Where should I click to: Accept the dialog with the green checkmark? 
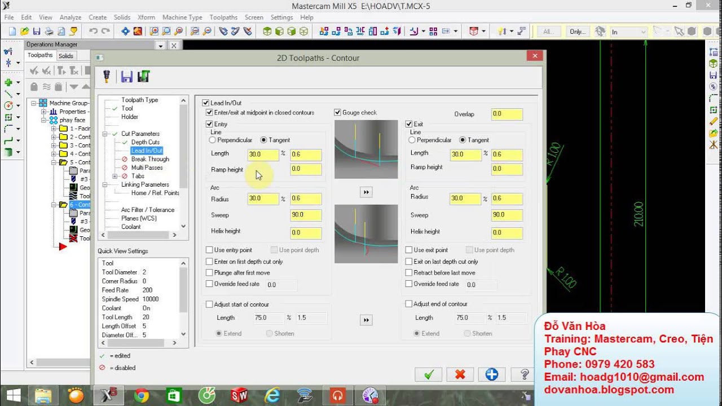[429, 374]
